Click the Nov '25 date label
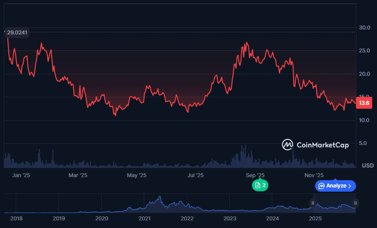 [314, 175]
